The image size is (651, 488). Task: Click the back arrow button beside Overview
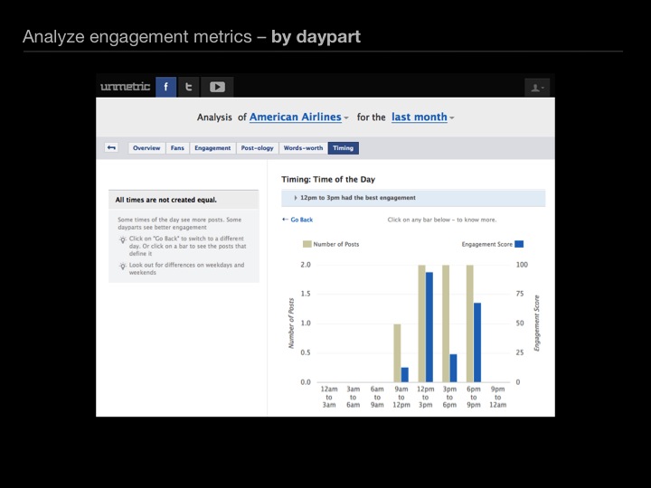tap(111, 147)
